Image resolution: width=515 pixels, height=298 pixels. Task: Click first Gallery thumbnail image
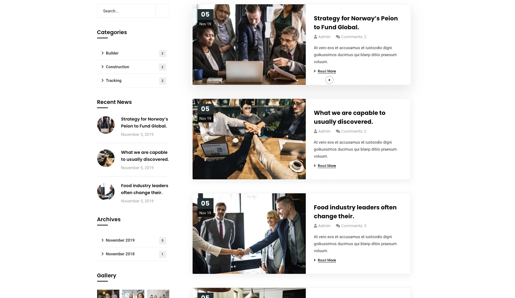tap(108, 294)
